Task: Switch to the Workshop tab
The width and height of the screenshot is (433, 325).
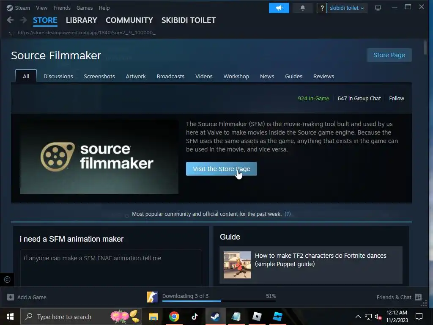Action: (236, 76)
